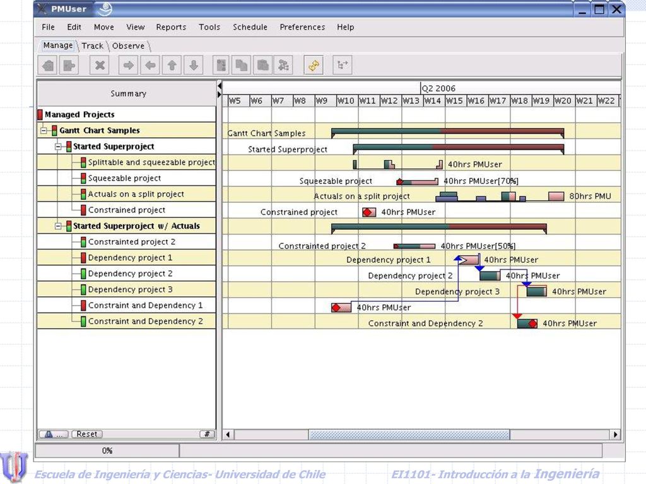Open the Move menu

pyautogui.click(x=104, y=27)
